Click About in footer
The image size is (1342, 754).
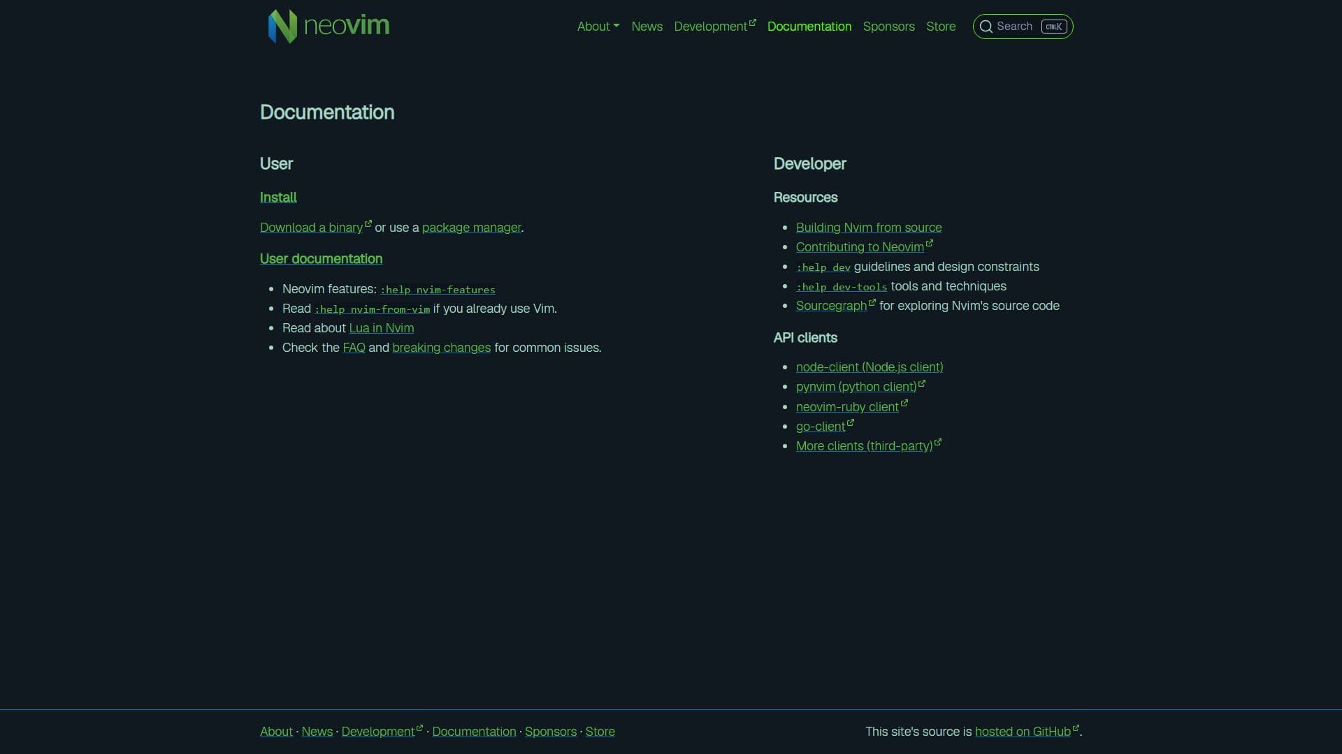[x=276, y=732]
